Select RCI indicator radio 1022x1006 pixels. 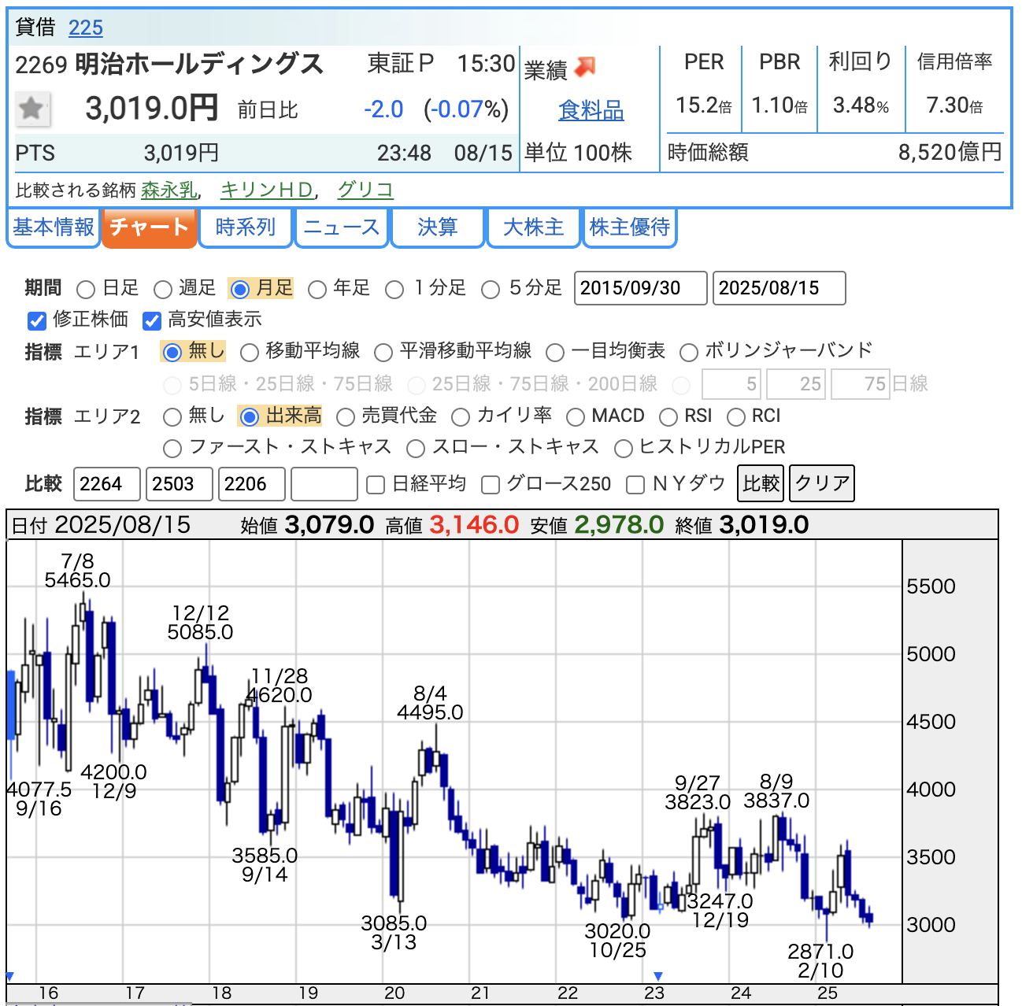pyautogui.click(x=736, y=416)
